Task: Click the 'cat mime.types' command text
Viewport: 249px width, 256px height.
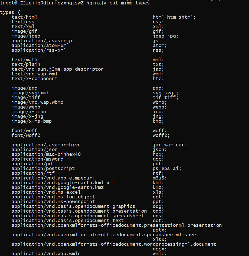Action: click(129, 3)
